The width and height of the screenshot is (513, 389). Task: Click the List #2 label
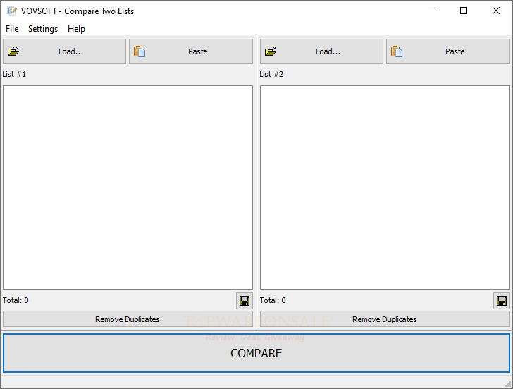point(271,74)
